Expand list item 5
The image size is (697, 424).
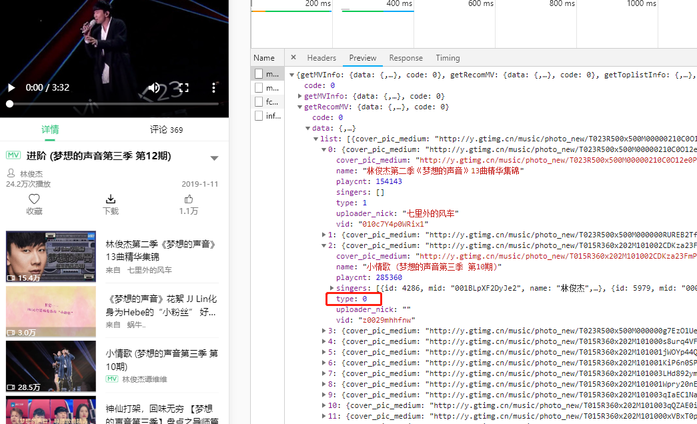pyautogui.click(x=323, y=352)
